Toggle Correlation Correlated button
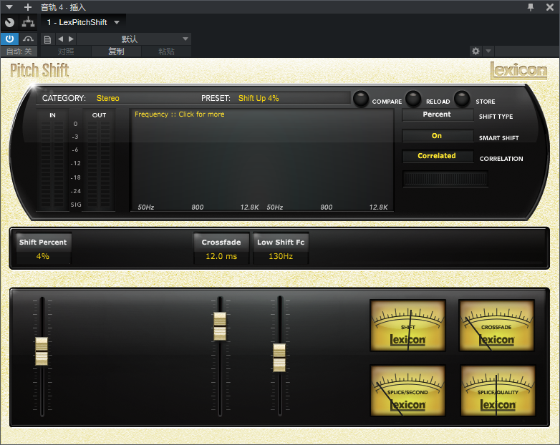 pyautogui.click(x=438, y=156)
